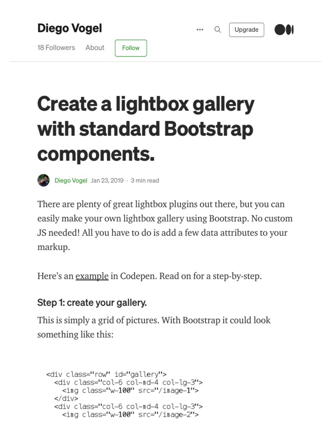View the 18 Followers list
The height and width of the screenshot is (442, 331).
56,47
